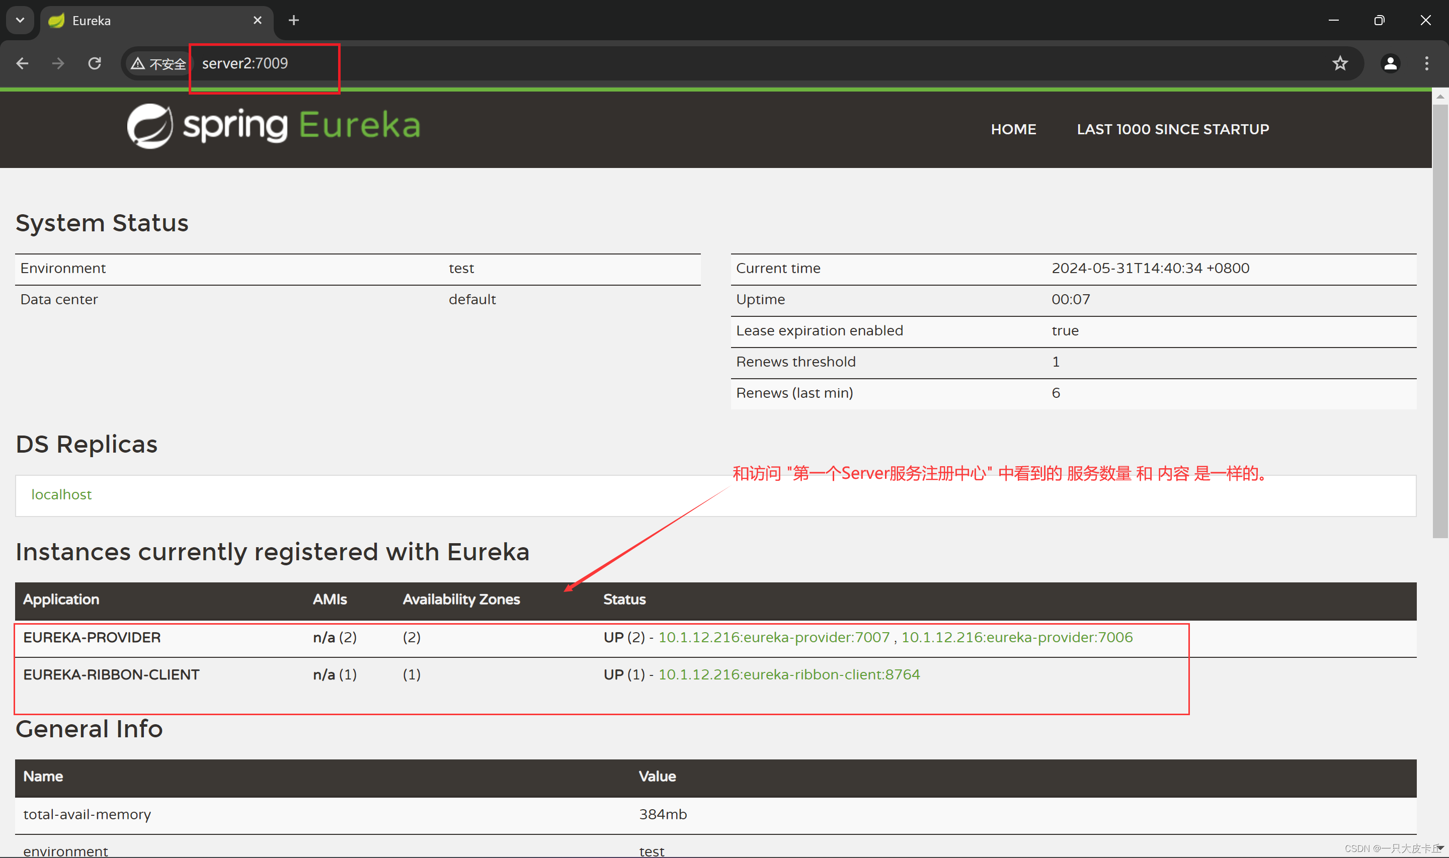Image resolution: width=1449 pixels, height=858 pixels.
Task: Click the browser back arrow
Action: click(23, 63)
